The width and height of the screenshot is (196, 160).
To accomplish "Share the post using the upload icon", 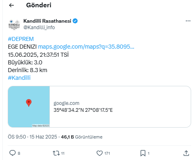I will point(186,153).
